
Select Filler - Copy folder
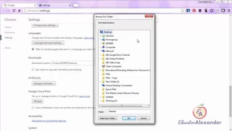pyautogui.click(x=111, y=78)
